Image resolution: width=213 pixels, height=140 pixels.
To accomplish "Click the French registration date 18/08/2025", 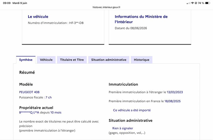I will tap(173, 101).
